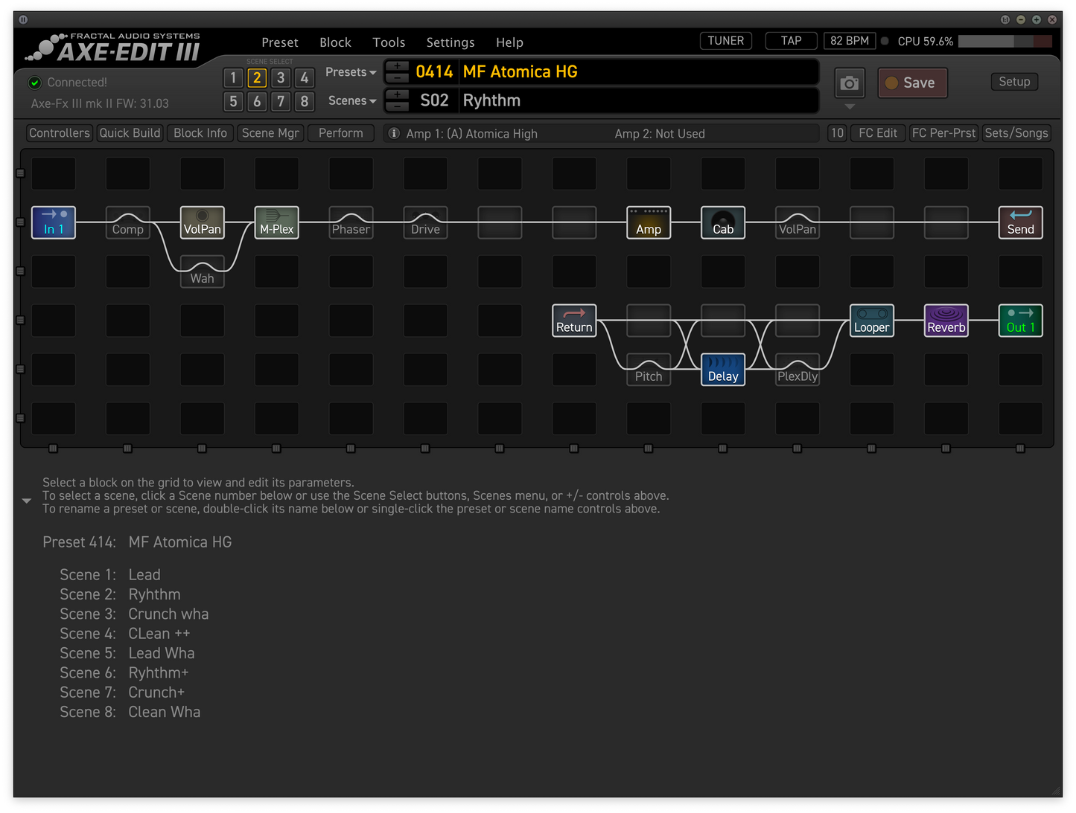The width and height of the screenshot is (1076, 813).
Task: Select the Delay block
Action: click(723, 370)
